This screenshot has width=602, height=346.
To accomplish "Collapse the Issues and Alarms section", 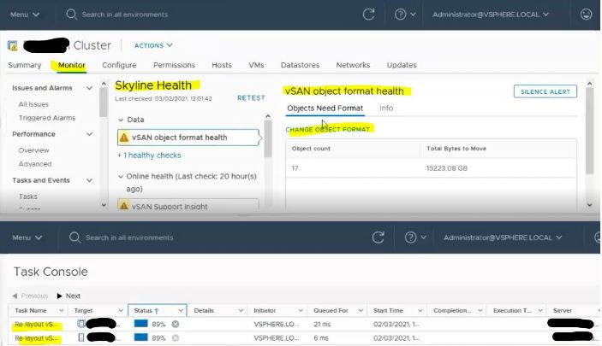I will (x=89, y=88).
